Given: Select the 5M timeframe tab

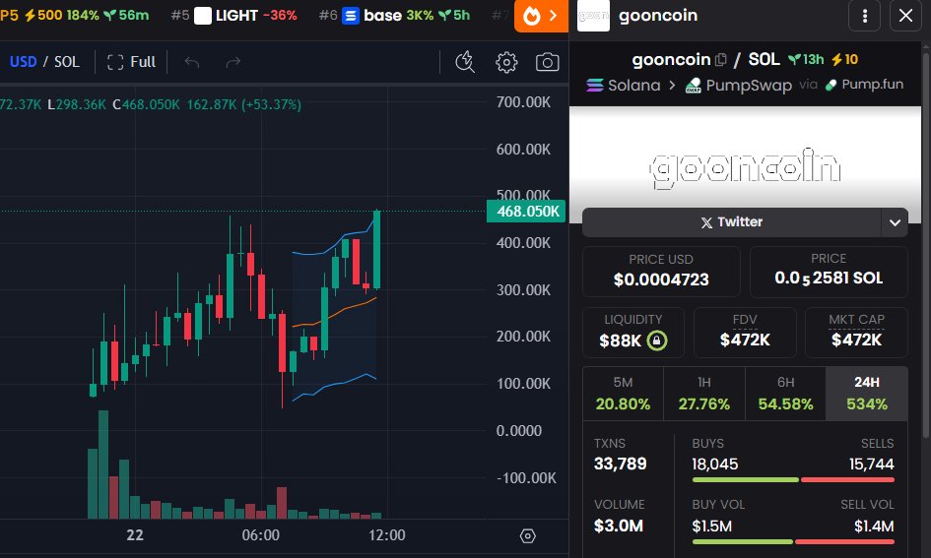Looking at the screenshot, I should click(623, 394).
